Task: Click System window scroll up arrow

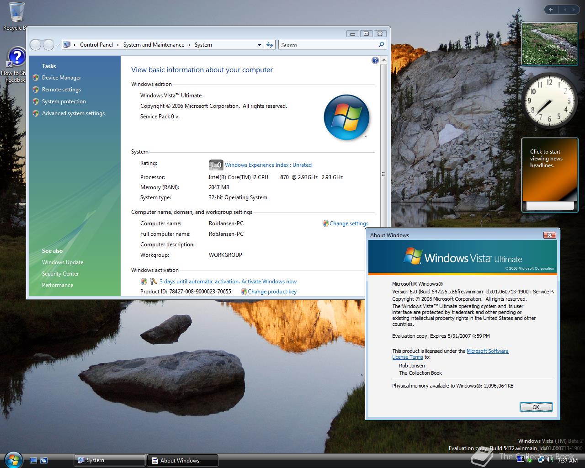Action: (x=383, y=60)
